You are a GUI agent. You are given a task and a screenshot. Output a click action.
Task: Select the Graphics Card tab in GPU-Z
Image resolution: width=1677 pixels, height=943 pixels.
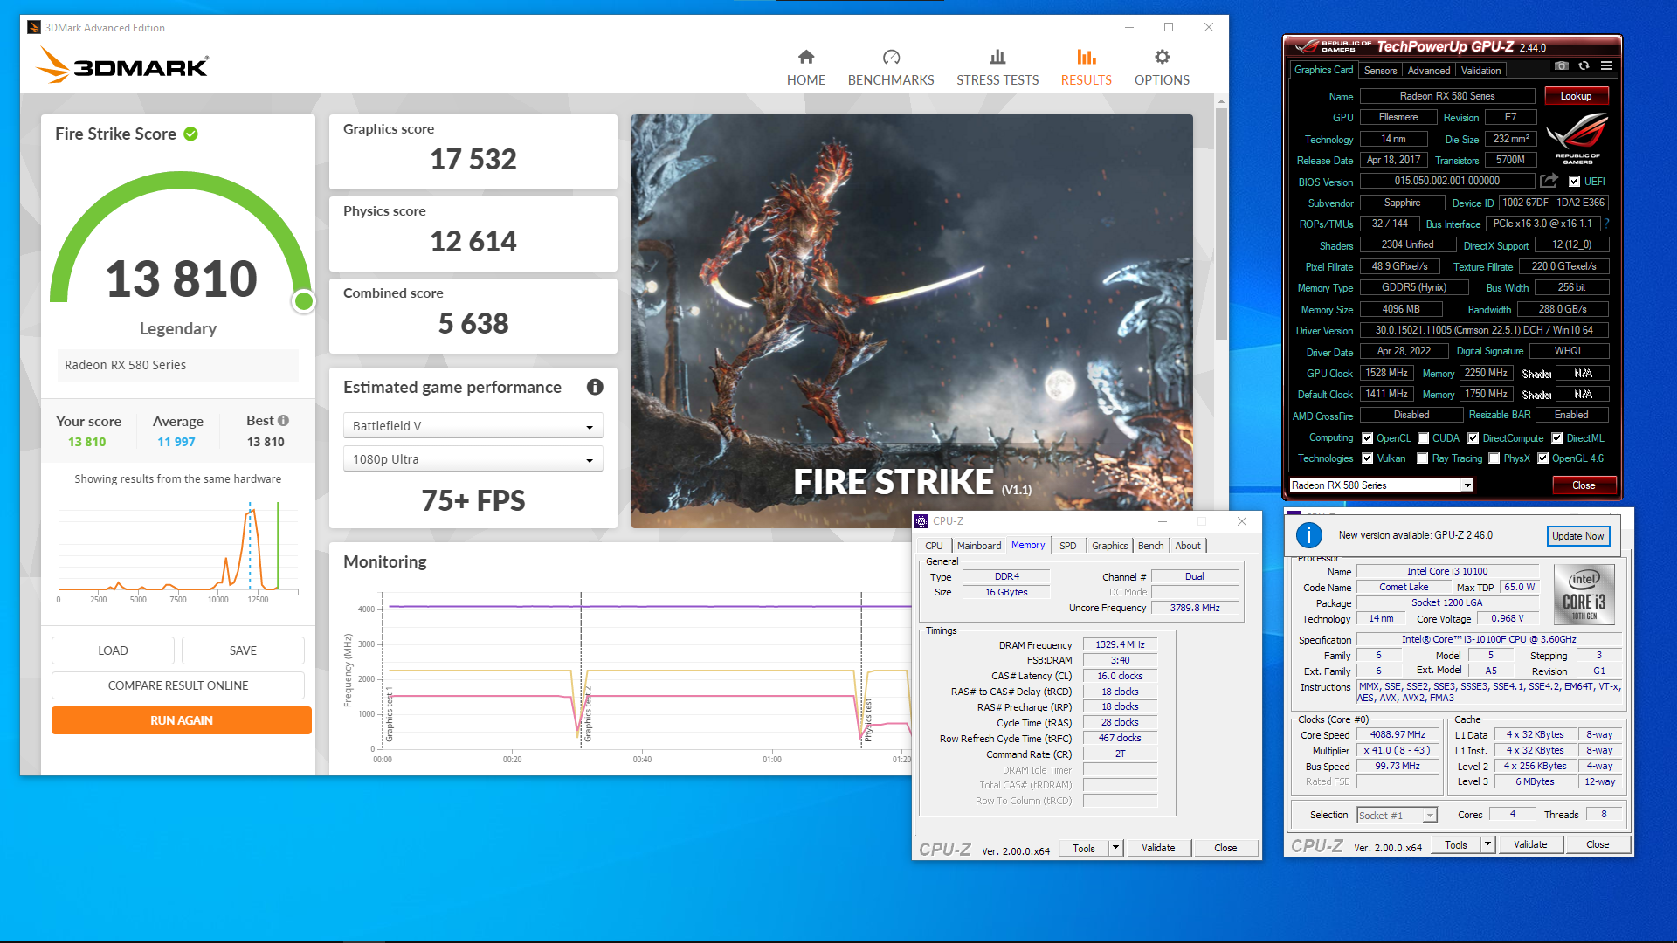(x=1323, y=70)
